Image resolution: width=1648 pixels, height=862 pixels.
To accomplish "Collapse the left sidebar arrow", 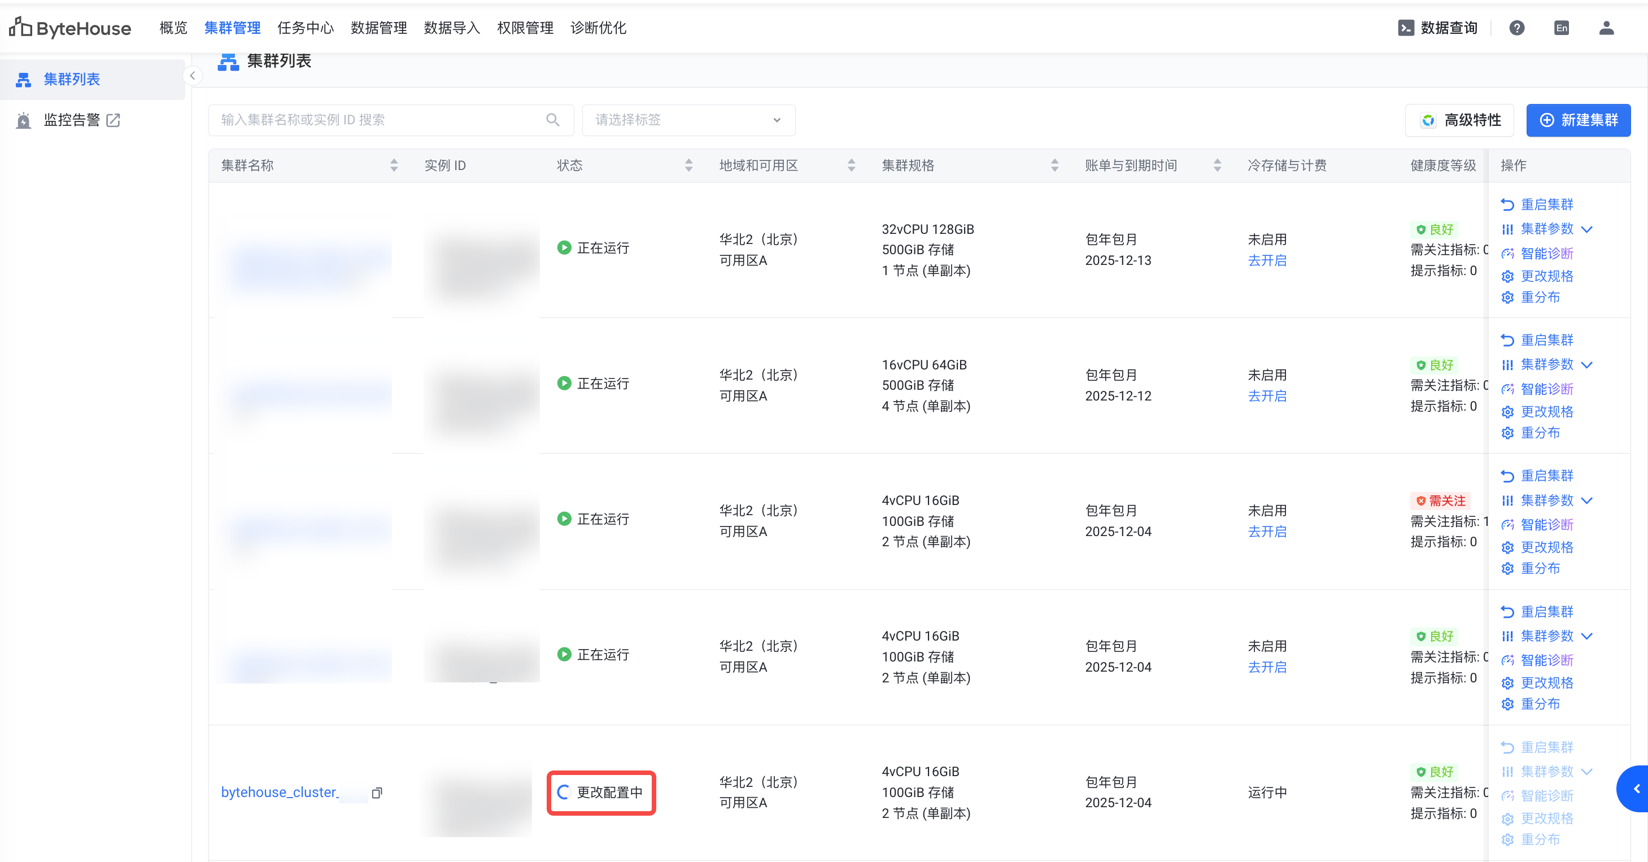I will coord(192,76).
